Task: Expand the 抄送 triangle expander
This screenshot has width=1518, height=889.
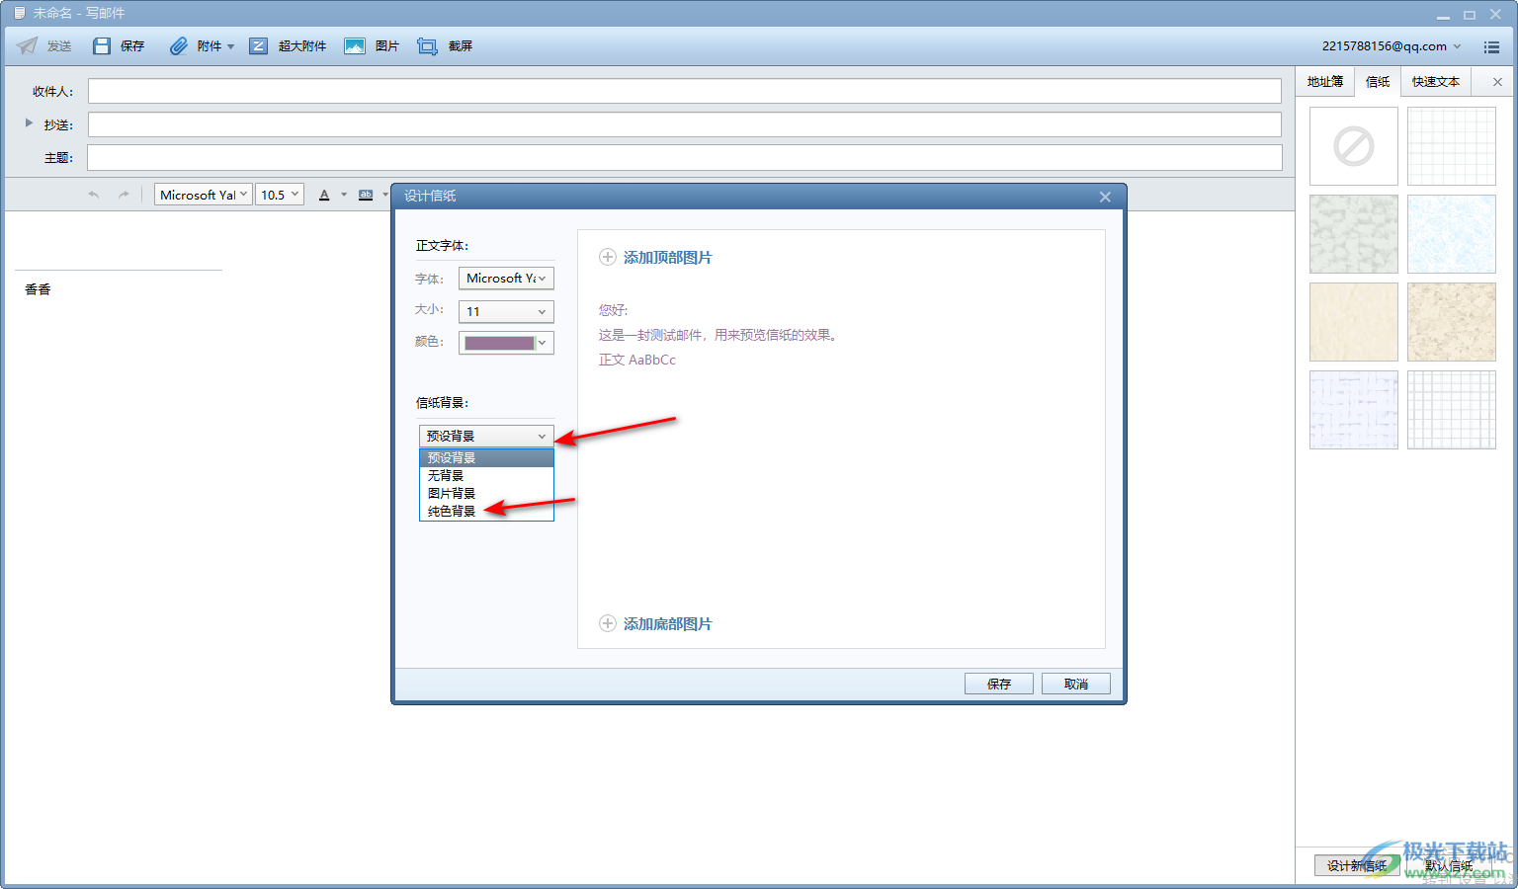Action: [29, 123]
